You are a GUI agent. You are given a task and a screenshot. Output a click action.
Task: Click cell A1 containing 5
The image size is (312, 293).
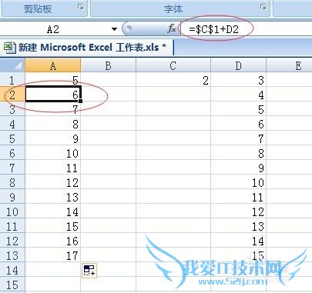coord(53,80)
